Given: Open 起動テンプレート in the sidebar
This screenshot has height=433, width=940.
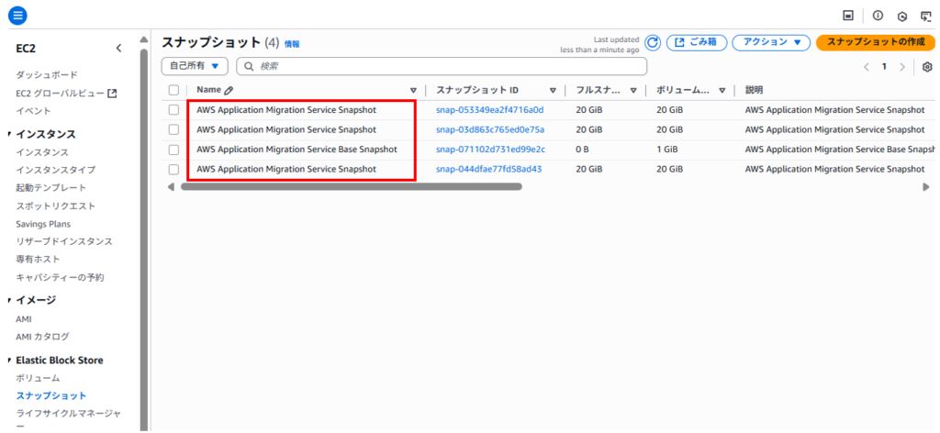Looking at the screenshot, I should click(x=51, y=187).
